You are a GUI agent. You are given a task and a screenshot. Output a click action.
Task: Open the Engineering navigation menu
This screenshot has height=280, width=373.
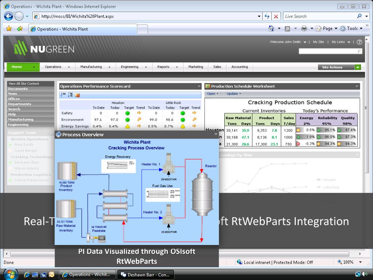134,67
